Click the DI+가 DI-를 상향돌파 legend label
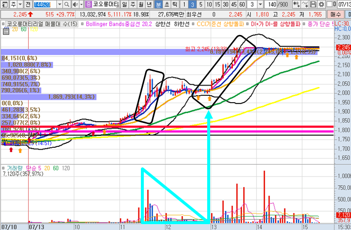The width and height of the screenshot is (351, 230). (x=275, y=24)
